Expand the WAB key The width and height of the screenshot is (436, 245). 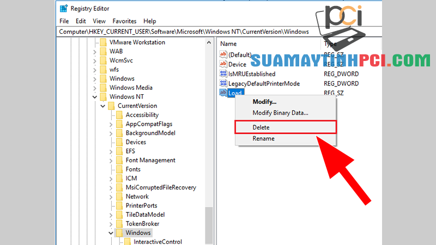[94, 52]
